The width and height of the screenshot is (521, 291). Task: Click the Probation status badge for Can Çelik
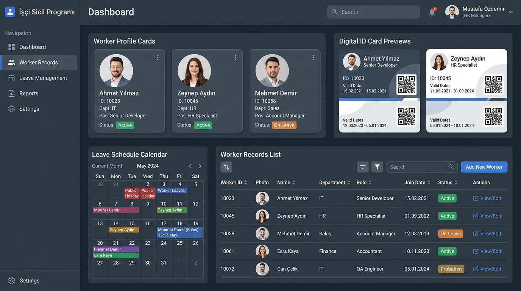click(451, 269)
